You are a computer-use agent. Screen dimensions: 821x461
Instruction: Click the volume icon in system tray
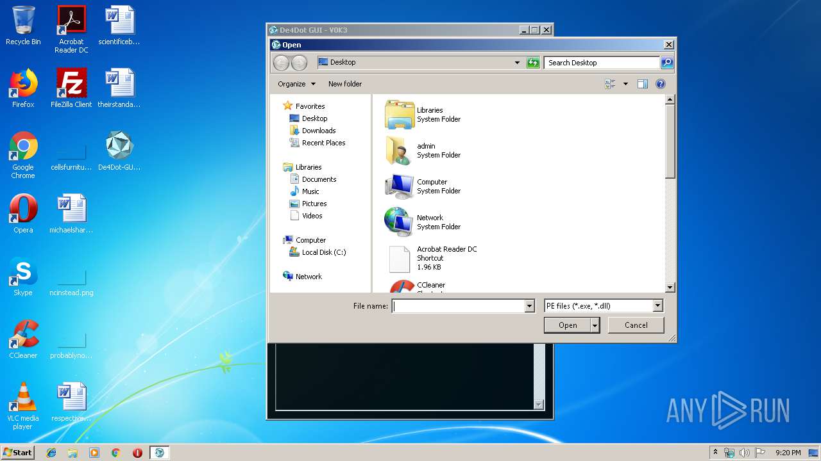point(745,453)
